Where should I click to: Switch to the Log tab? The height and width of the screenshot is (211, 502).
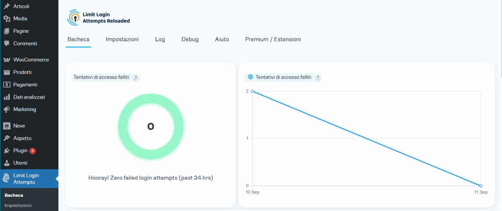160,39
